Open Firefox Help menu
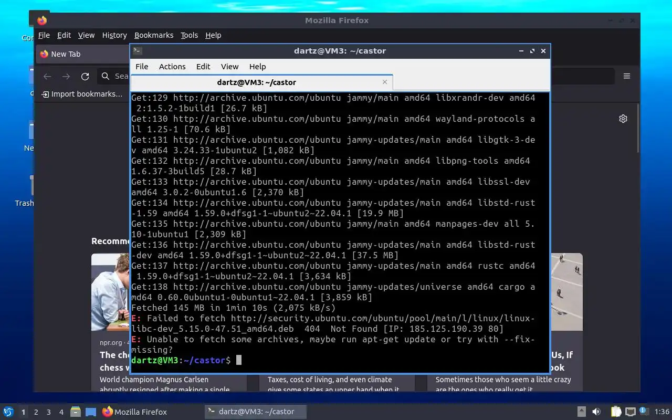The width and height of the screenshot is (672, 420). pos(213,35)
